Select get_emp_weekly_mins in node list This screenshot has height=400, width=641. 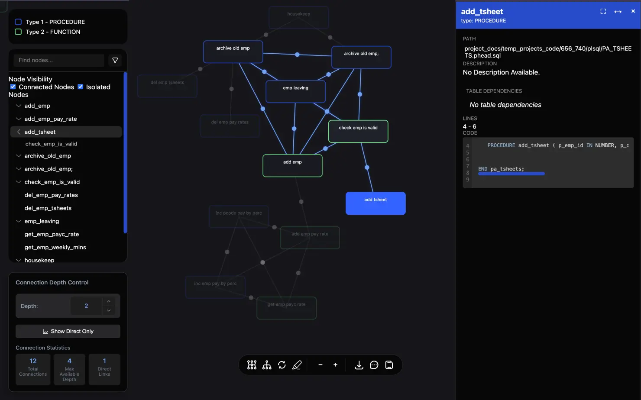tap(55, 247)
